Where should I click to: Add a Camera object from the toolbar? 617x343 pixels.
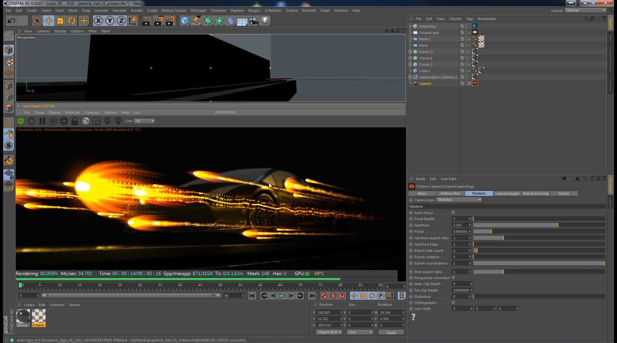pos(253,21)
